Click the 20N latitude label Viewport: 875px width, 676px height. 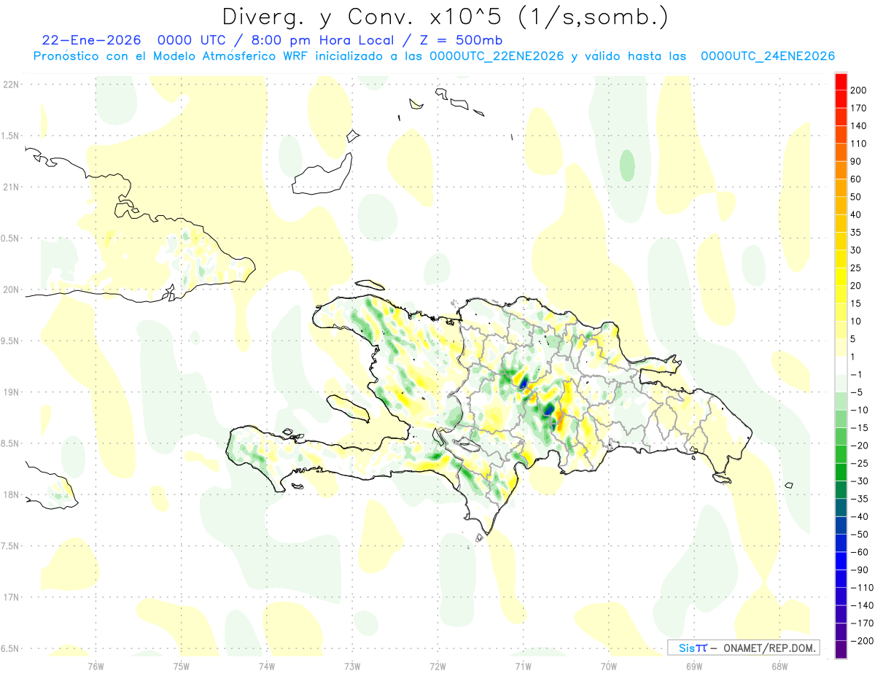coord(11,290)
